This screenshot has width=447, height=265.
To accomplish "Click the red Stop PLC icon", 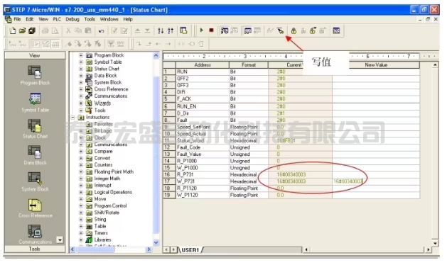I will click(x=211, y=30).
